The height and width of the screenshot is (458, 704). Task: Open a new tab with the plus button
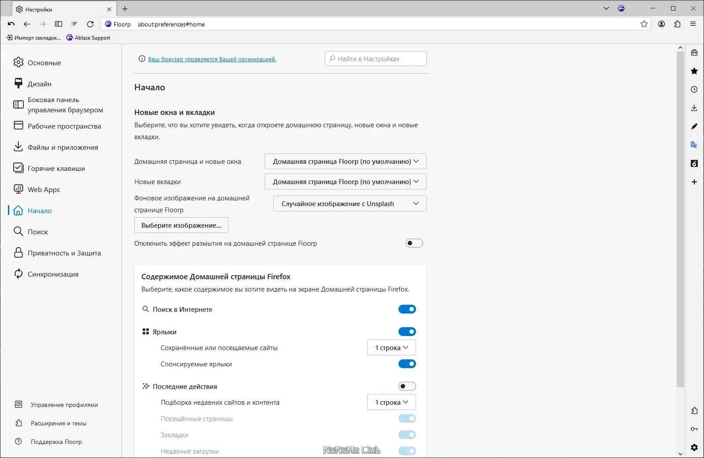125,9
